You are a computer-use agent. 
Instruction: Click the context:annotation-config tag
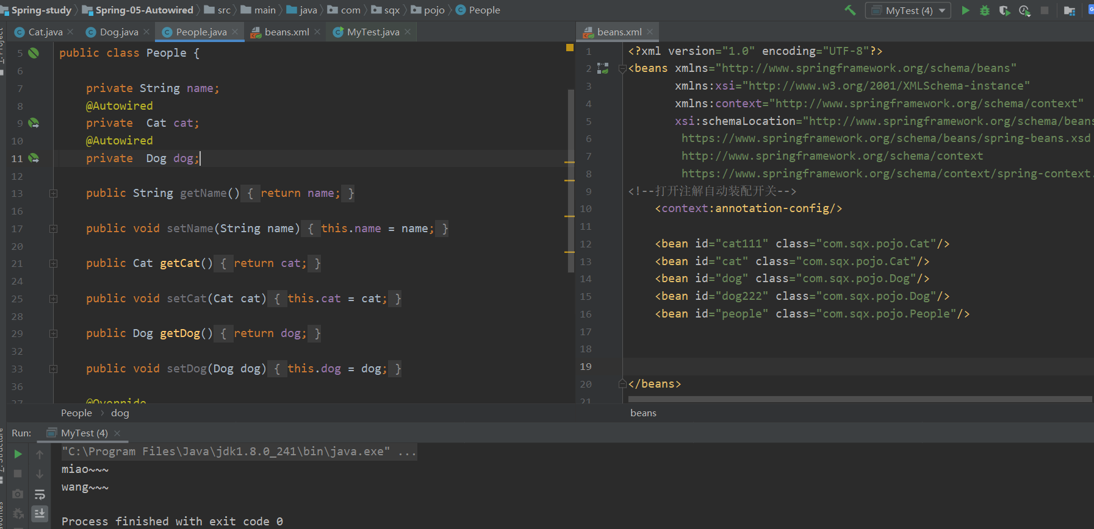749,208
